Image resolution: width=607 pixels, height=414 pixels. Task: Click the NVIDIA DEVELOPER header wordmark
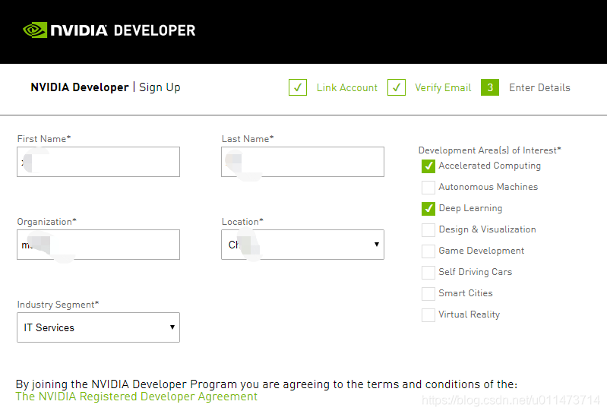pyautogui.click(x=123, y=30)
